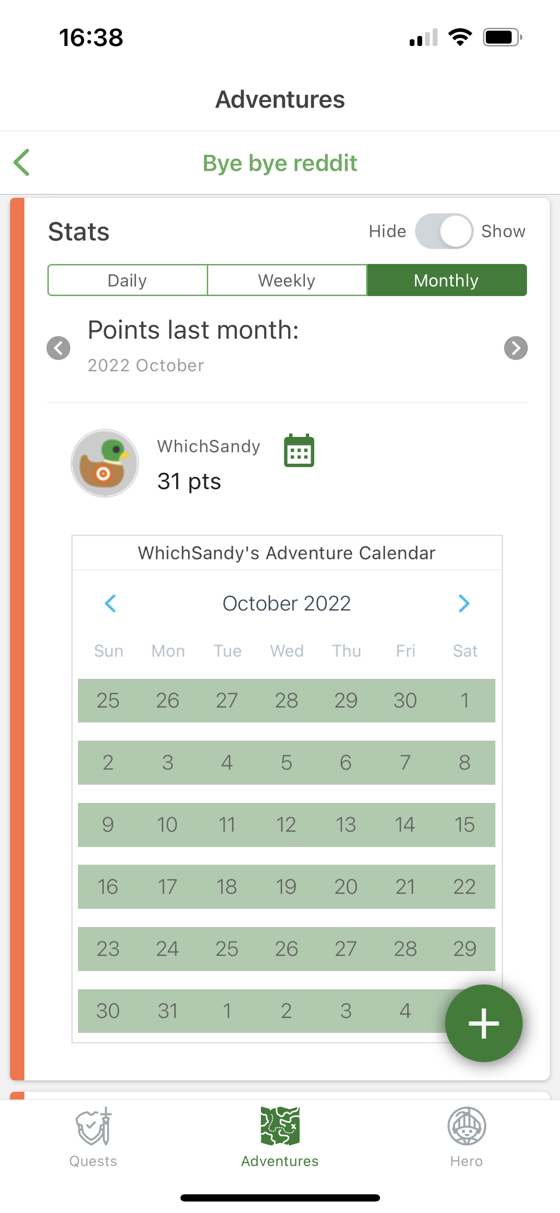
Task: Select October 31 in the calendar
Action: pyautogui.click(x=168, y=1011)
